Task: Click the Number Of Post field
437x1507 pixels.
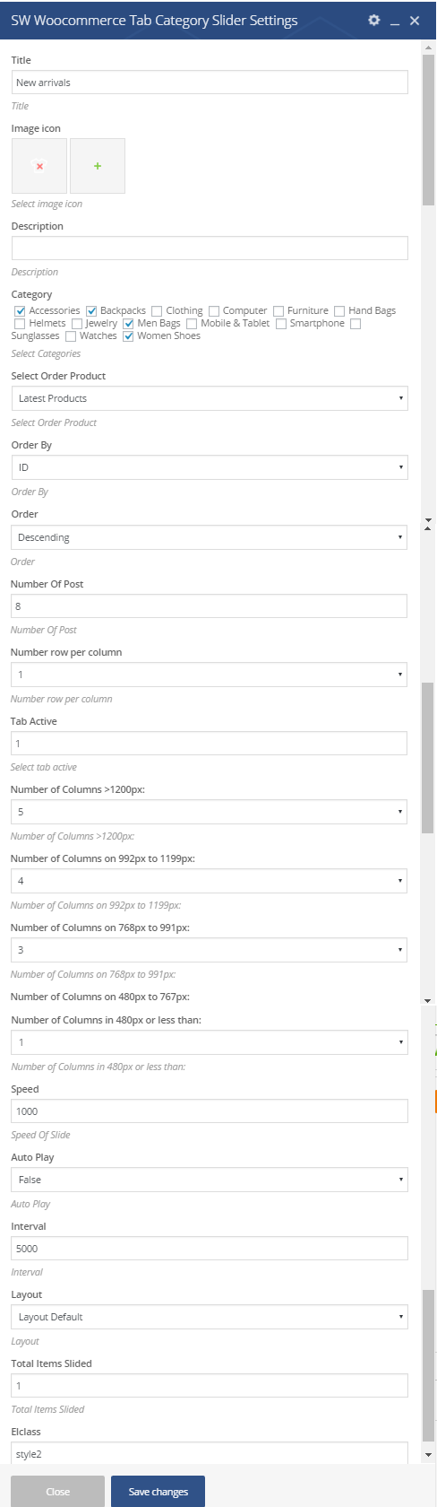Action: point(209,606)
